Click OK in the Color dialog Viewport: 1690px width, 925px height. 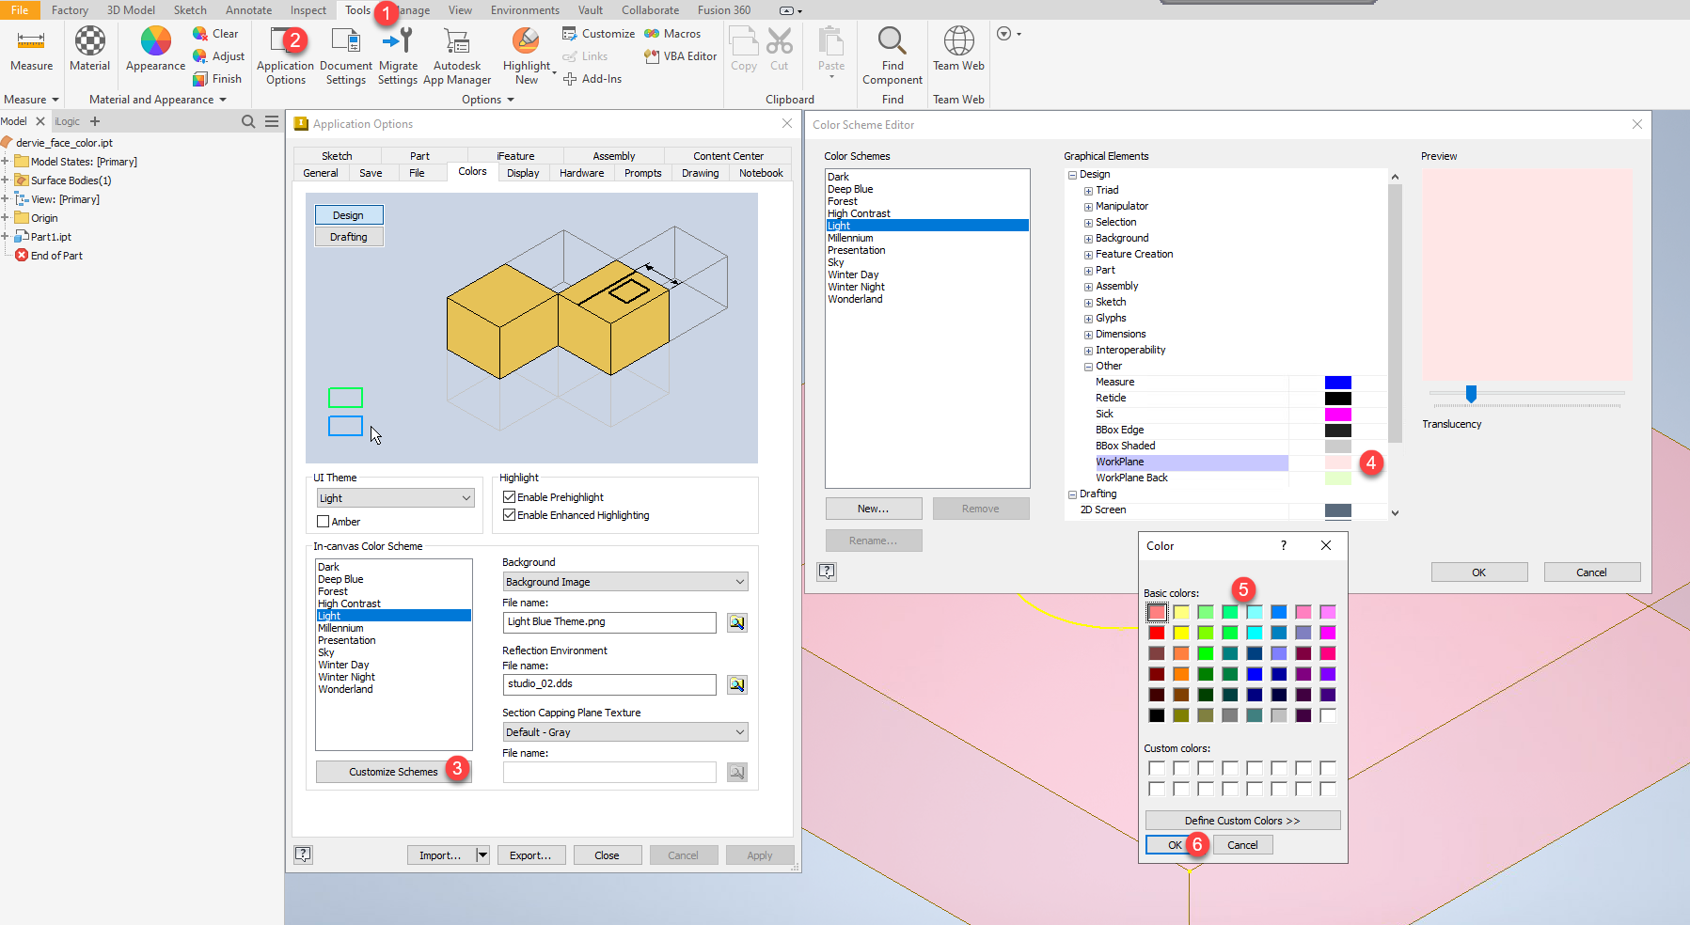pos(1175,845)
